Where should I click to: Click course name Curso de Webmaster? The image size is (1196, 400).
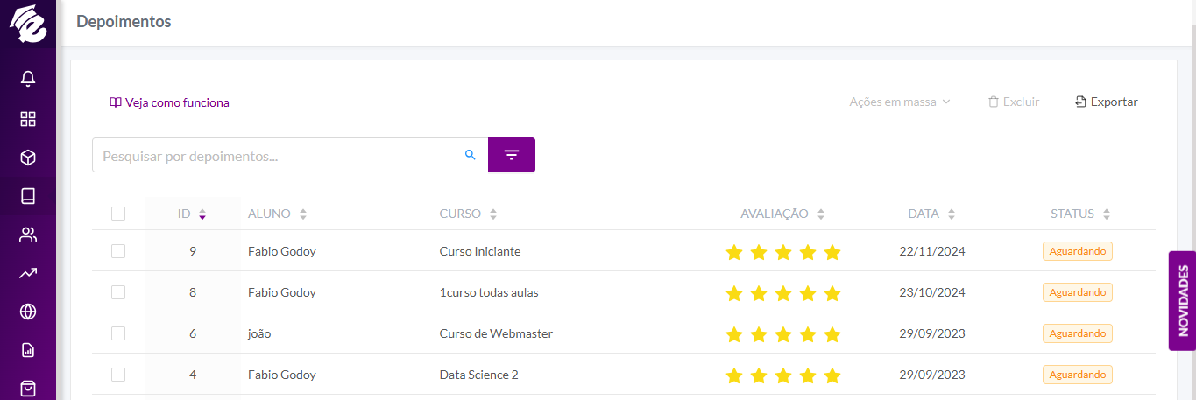point(496,333)
